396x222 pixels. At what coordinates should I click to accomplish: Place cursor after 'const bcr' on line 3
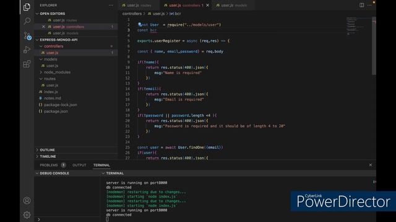157,30
